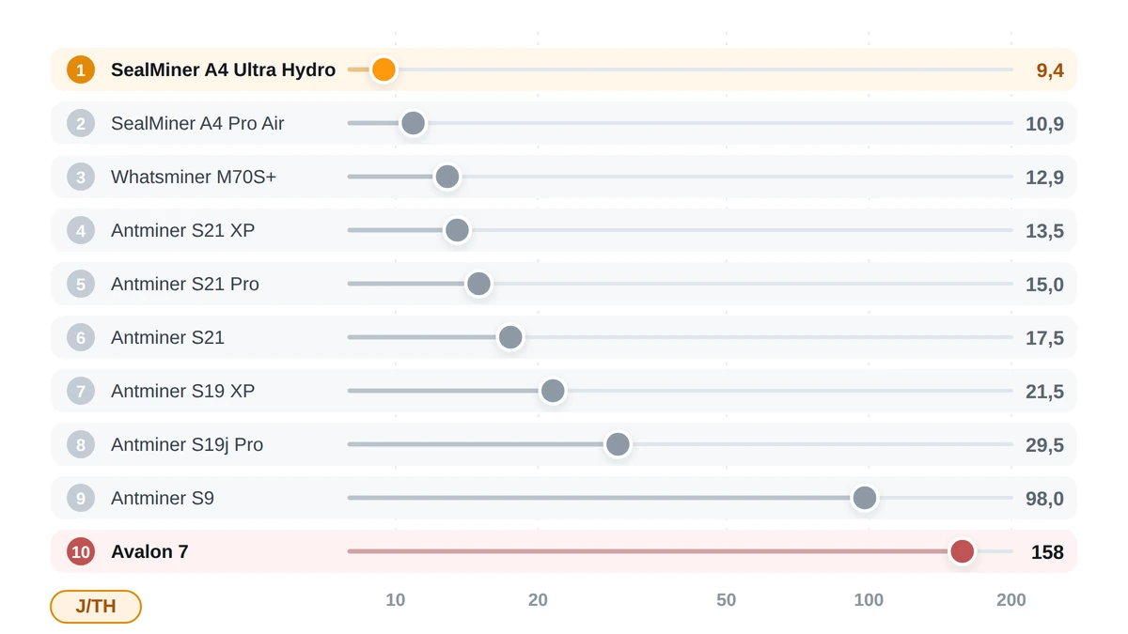Select the Antminer S21 label
The height and width of the screenshot is (634, 1128).
[167, 337]
